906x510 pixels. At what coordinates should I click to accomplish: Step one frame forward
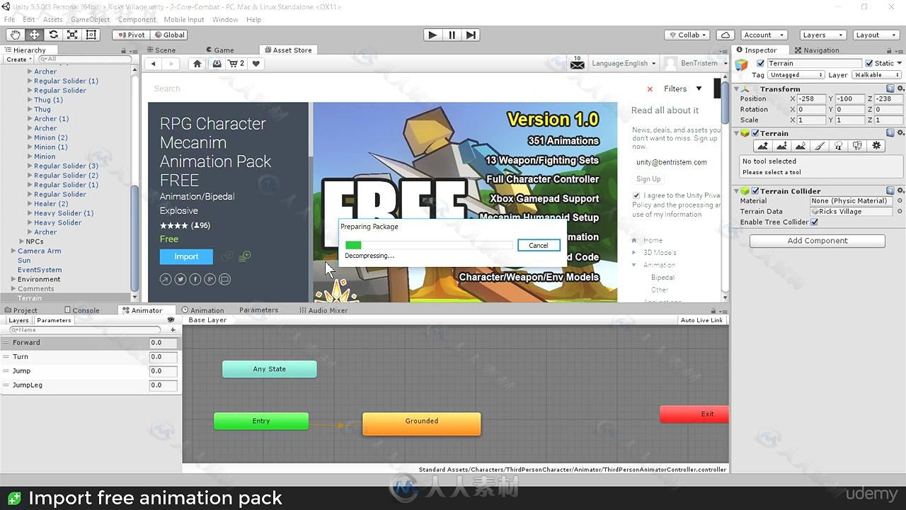(x=471, y=35)
